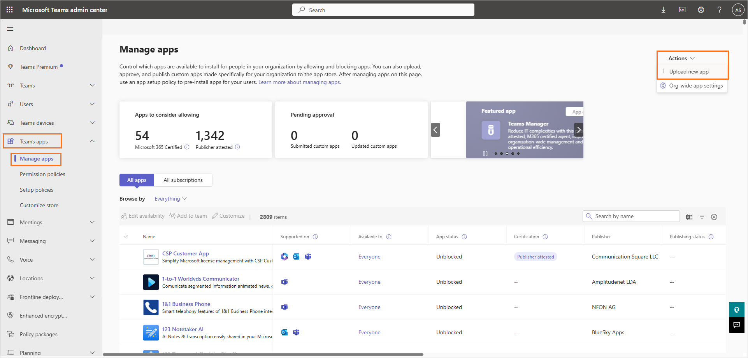Screen dimensions: 748x358
Task: Open Customize store in sidebar
Action: point(39,205)
